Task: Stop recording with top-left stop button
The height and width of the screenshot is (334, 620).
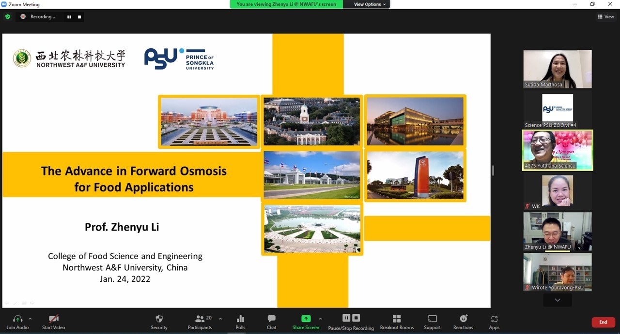Action: coord(79,17)
